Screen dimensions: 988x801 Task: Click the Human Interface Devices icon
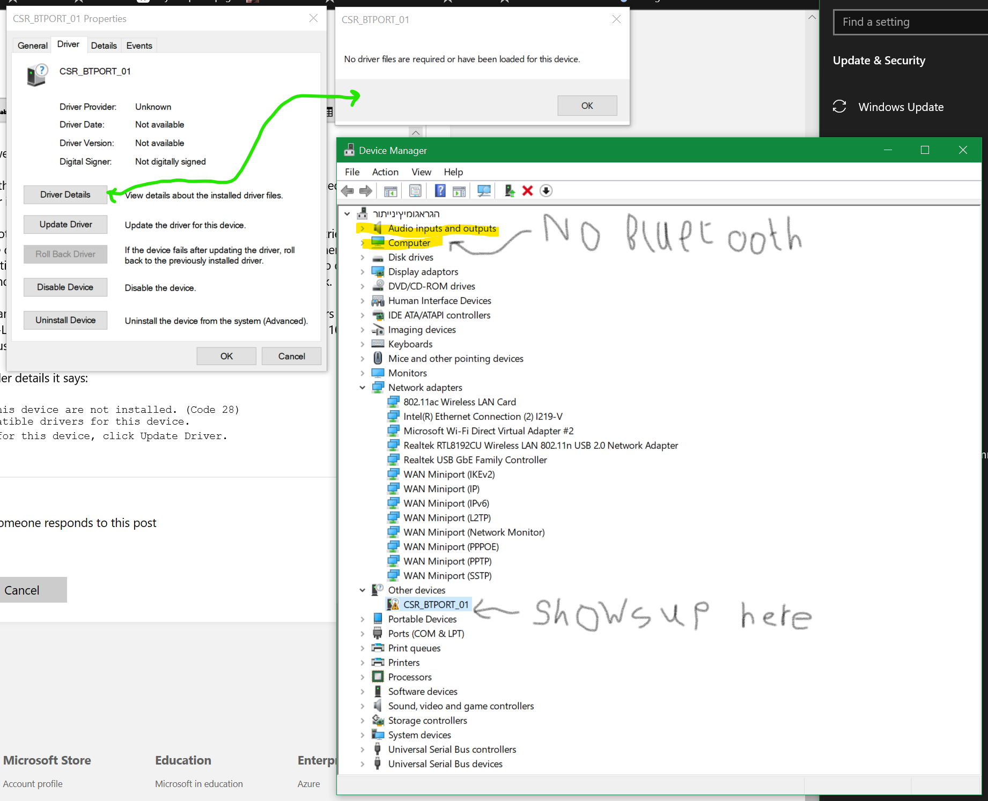(x=378, y=300)
